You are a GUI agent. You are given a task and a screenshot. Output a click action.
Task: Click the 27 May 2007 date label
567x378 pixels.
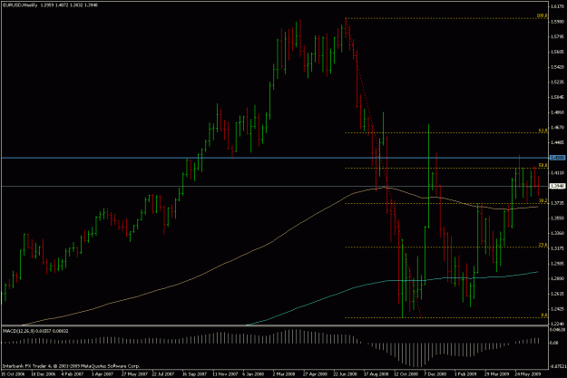pos(134,374)
